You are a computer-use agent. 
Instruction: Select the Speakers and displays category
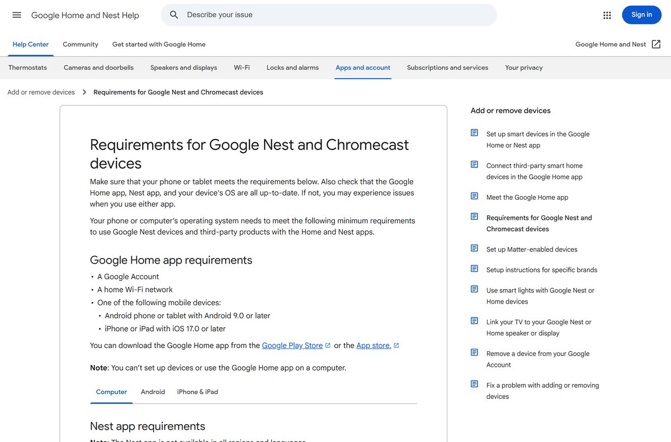pos(183,68)
